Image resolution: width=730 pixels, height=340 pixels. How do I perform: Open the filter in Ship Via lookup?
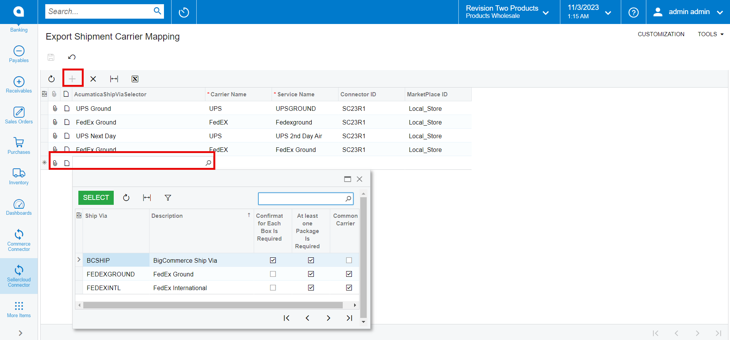(x=168, y=198)
